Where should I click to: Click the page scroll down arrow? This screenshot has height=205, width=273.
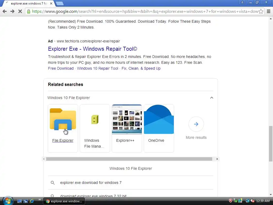[271, 195]
